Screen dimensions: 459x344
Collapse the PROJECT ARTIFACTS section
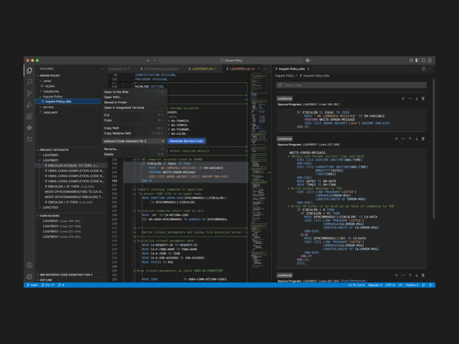tap(38, 150)
